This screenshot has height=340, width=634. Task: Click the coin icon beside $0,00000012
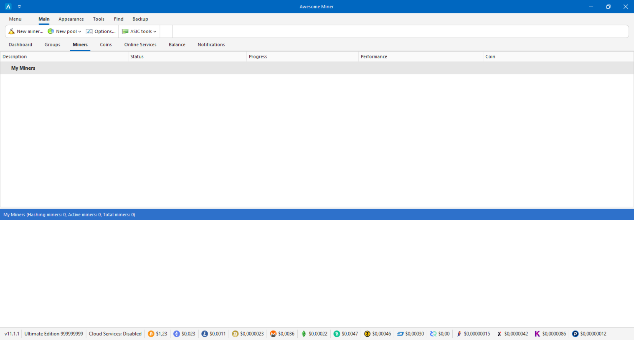575,334
